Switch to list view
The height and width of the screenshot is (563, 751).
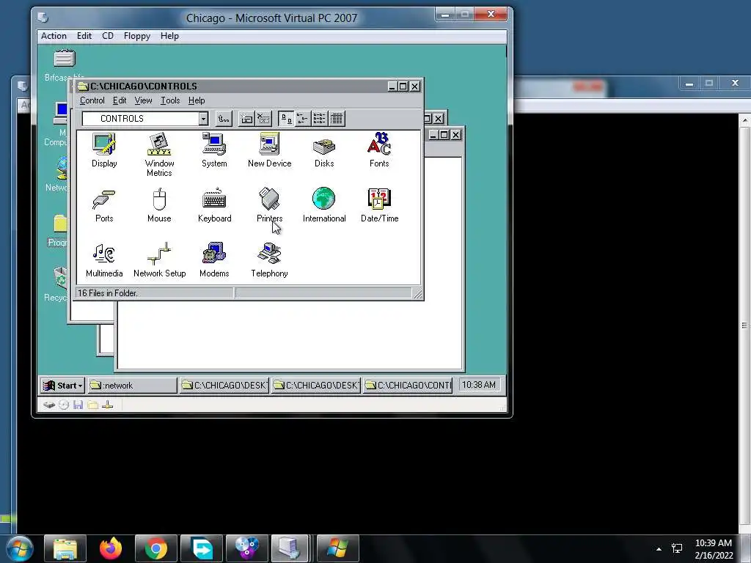pos(320,119)
